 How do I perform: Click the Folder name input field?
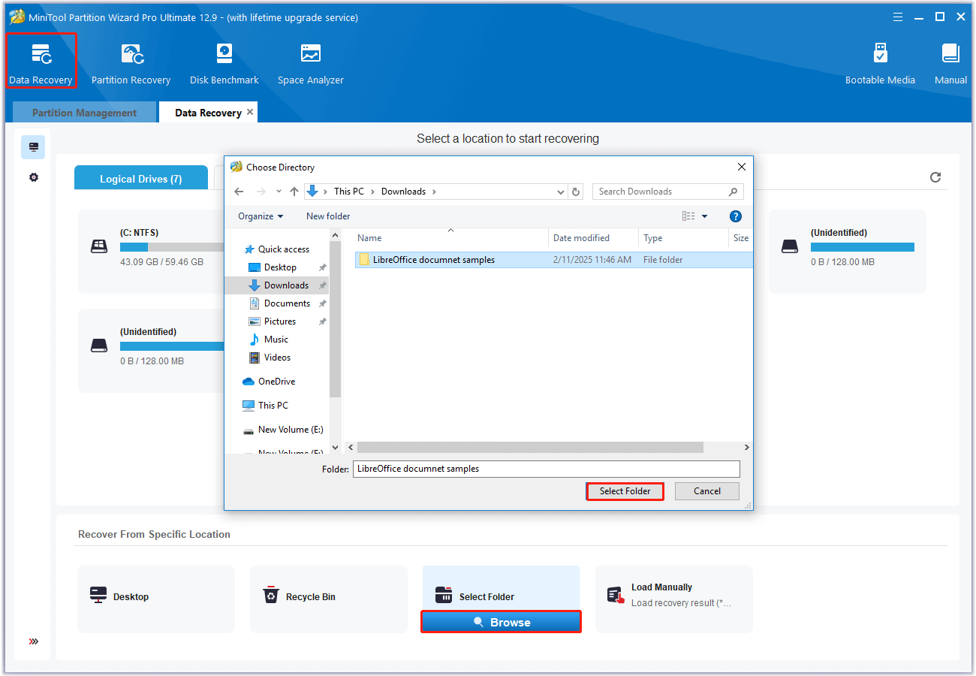tap(546, 469)
